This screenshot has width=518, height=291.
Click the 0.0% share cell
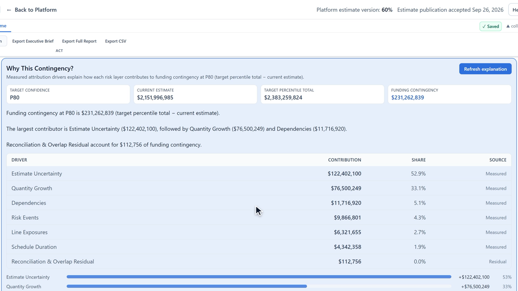coord(420,261)
